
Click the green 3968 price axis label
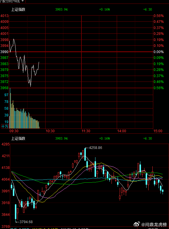(x=4, y=88)
